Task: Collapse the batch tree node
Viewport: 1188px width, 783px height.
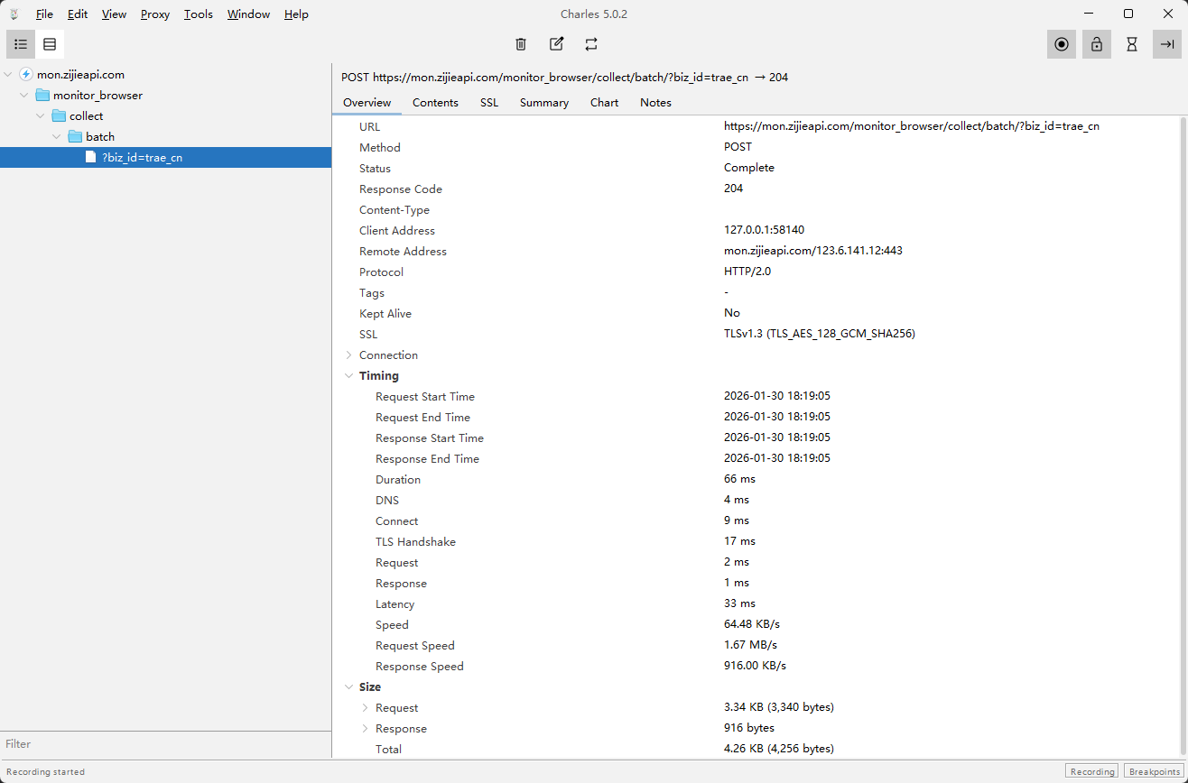Action: pyautogui.click(x=57, y=137)
